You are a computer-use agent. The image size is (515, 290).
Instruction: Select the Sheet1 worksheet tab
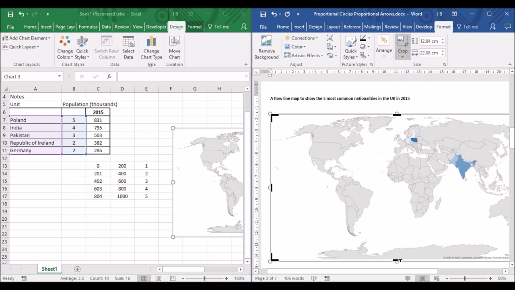pos(49,269)
